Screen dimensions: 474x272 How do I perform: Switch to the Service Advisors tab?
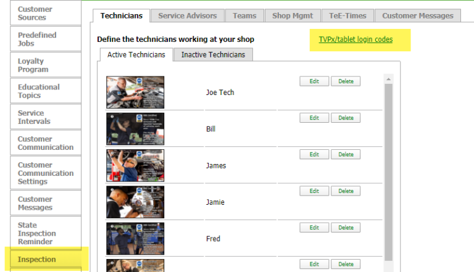187,16
